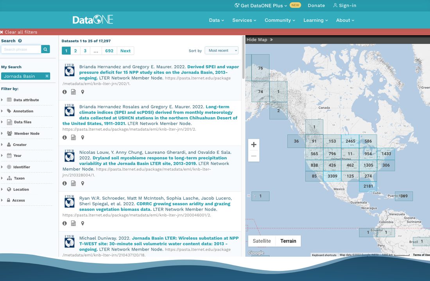Click the map tile labeled 1433
Viewport: 430px width, 281px height.
386,154
